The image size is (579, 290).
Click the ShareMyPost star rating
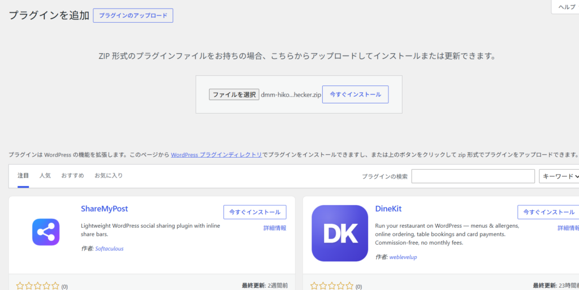point(38,286)
